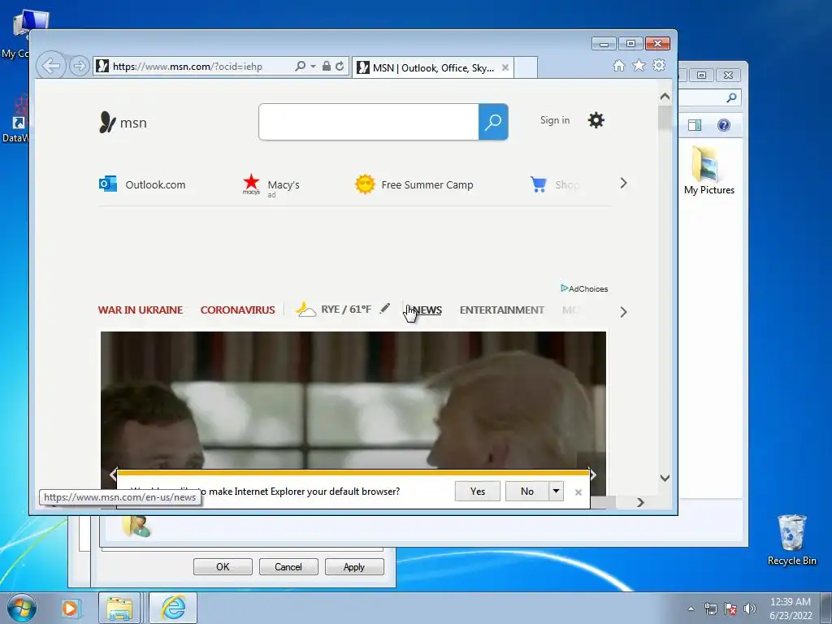Viewport: 832px width, 624px height.
Task: Go forward with IE forward arrow
Action: 79,67
